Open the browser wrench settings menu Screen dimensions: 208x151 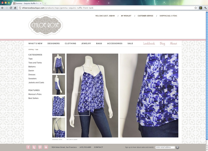coord(205,8)
